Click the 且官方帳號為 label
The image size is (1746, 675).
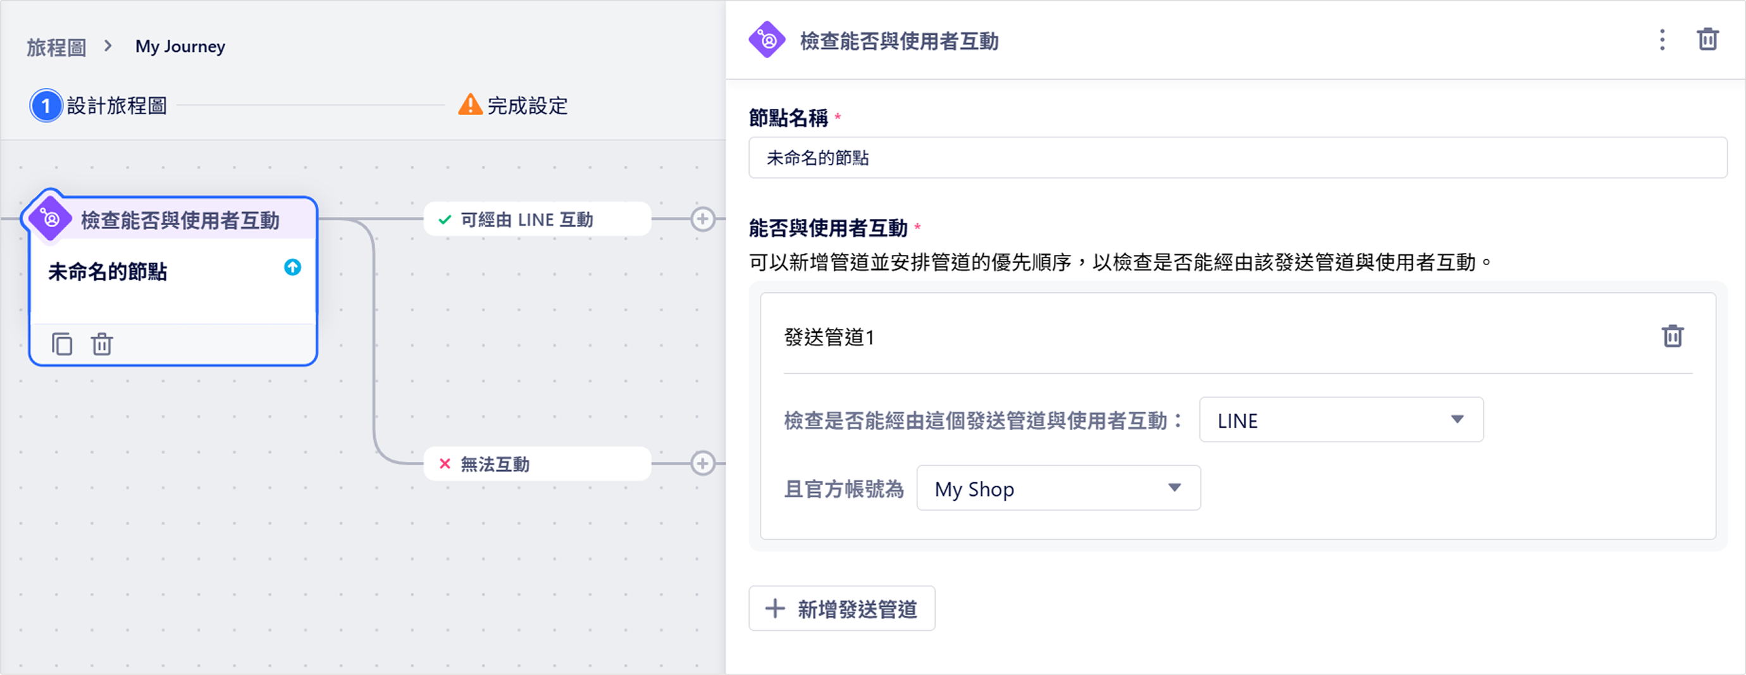[x=844, y=488]
